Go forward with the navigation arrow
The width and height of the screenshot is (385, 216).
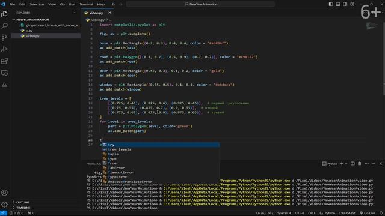coord(120,4)
